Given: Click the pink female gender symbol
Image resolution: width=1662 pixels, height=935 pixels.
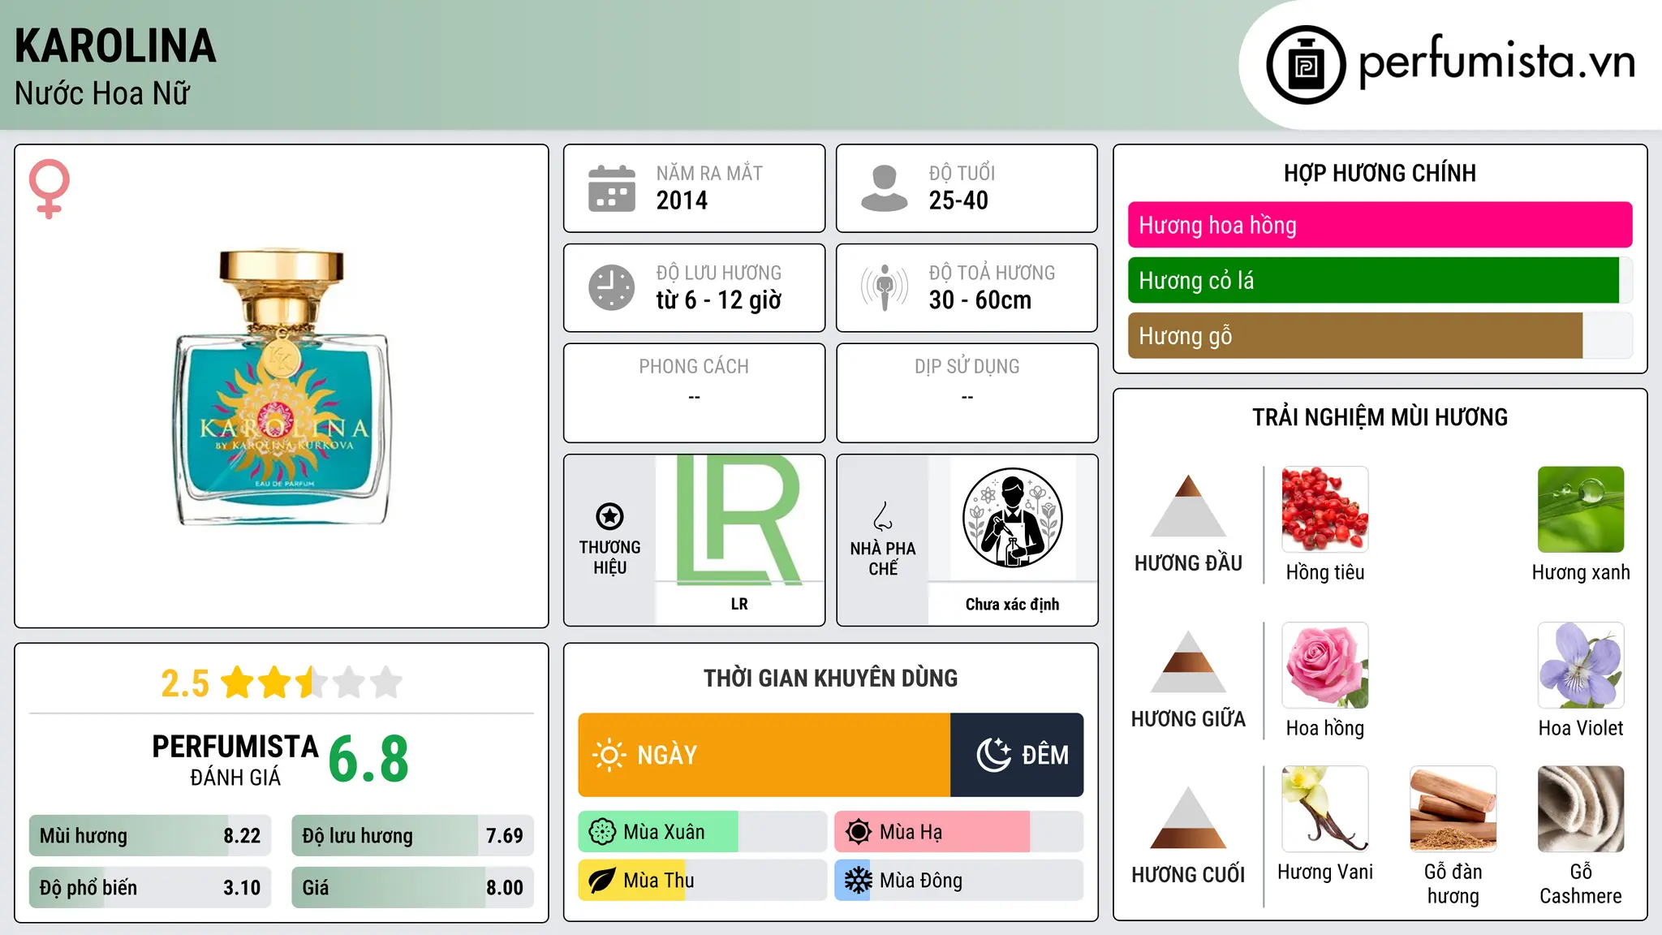Looking at the screenshot, I should (50, 188).
